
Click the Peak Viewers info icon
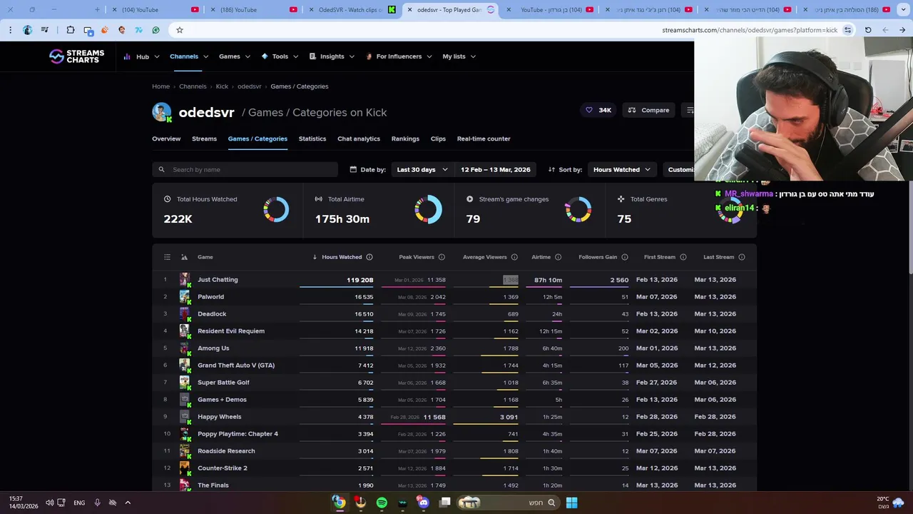442,257
